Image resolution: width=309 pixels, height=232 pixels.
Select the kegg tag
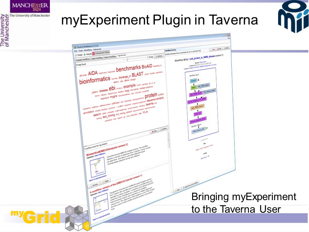[127, 91]
